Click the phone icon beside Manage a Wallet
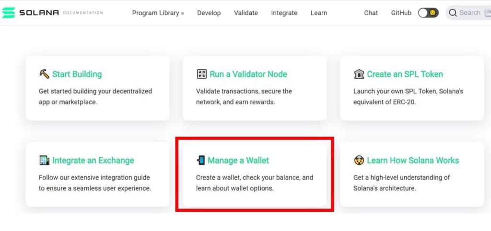Screen dimensions: 491x231 (x=201, y=160)
